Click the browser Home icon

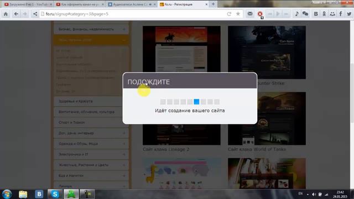6,14
